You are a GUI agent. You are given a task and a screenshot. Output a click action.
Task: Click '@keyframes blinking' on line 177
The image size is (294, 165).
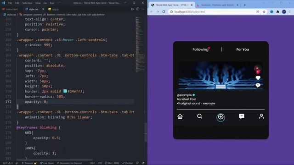(36, 127)
